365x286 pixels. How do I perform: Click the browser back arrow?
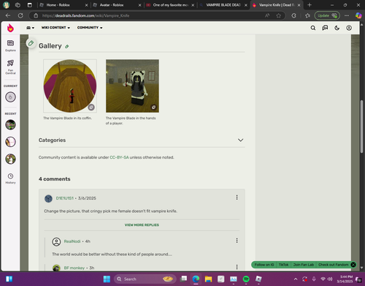(8, 15)
